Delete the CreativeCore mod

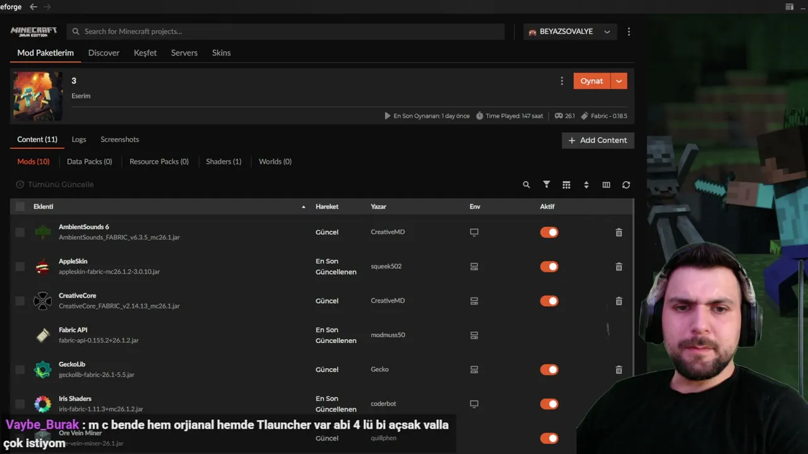coord(619,301)
